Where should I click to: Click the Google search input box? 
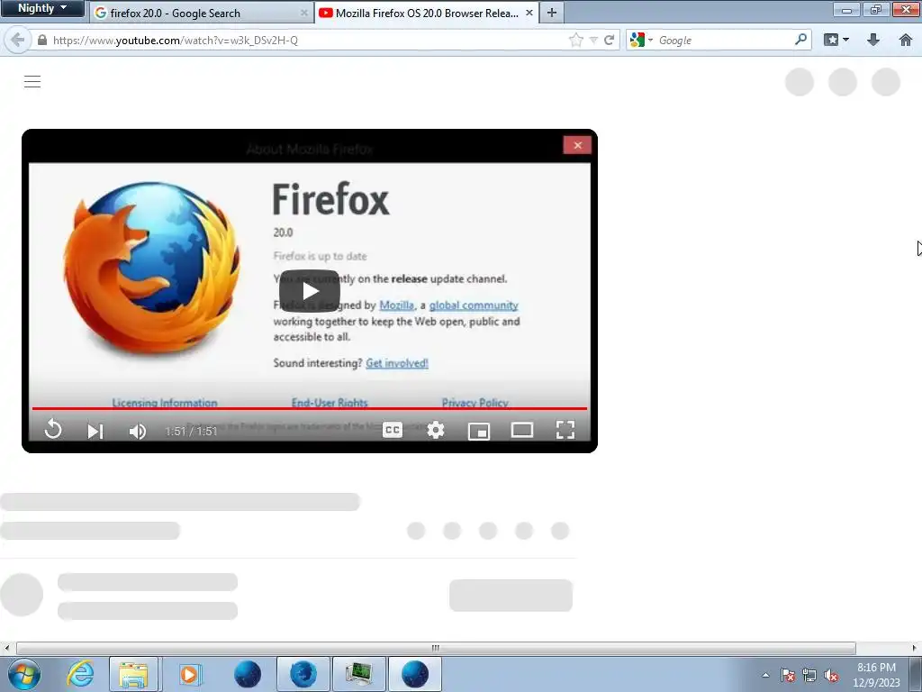tap(725, 40)
